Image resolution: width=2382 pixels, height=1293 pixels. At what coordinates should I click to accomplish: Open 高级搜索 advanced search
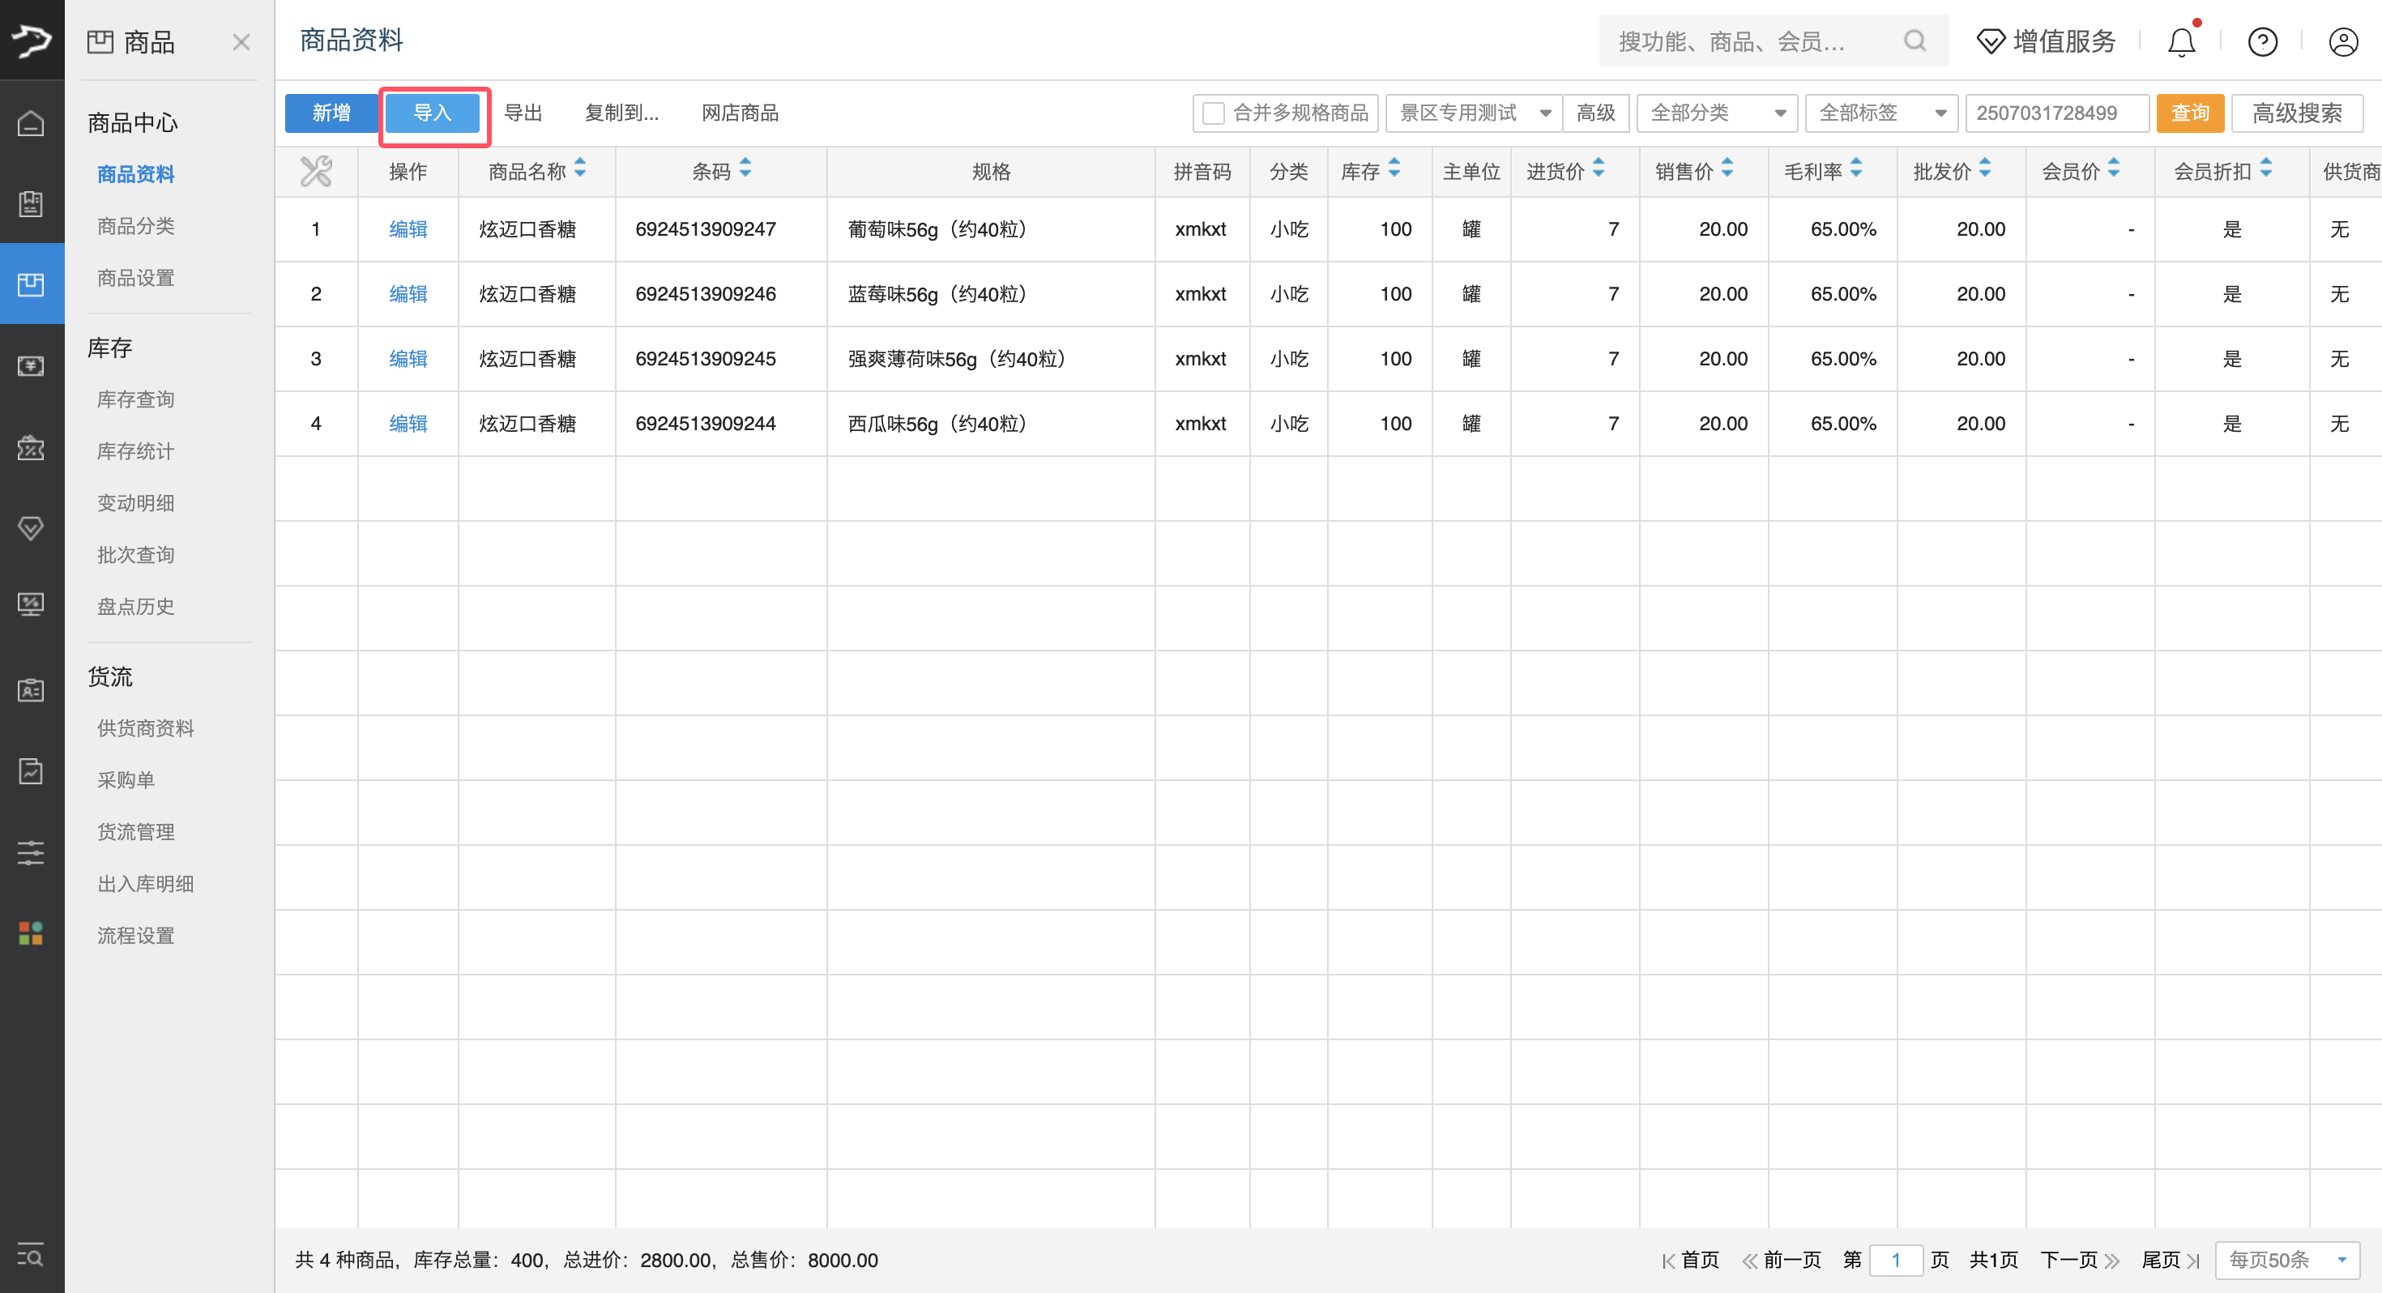[x=2297, y=113]
